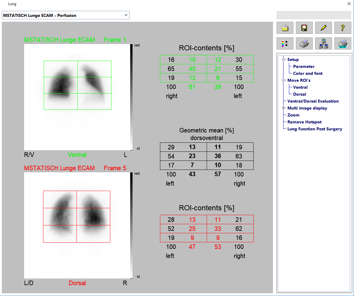Viewport: 354px width, 296px height.
Task: Expand the Multi image display node
Action: [x=284, y=108]
